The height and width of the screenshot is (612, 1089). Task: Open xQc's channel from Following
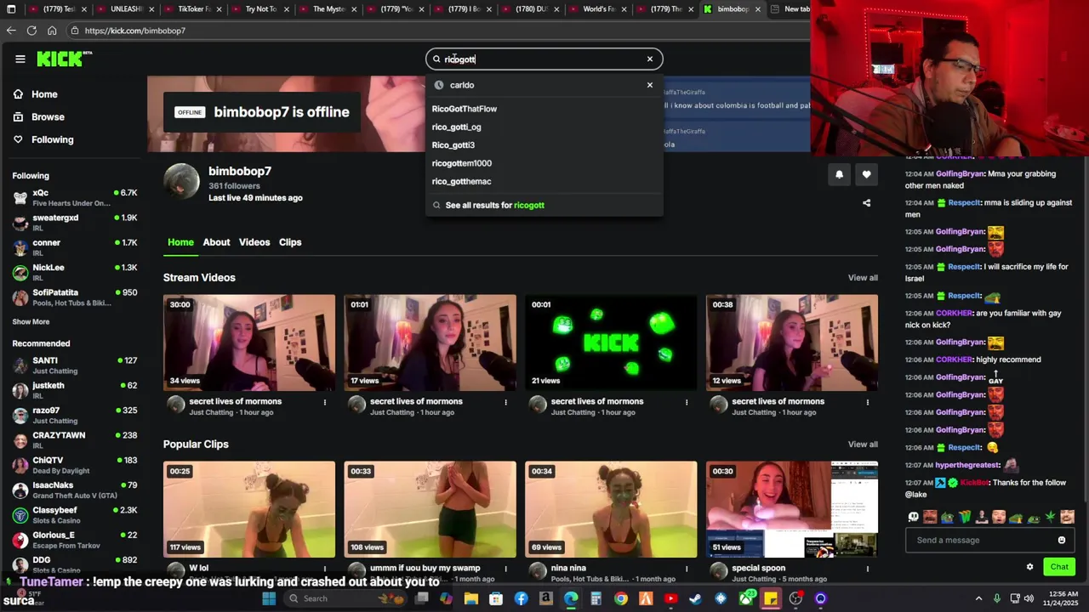[x=75, y=197]
